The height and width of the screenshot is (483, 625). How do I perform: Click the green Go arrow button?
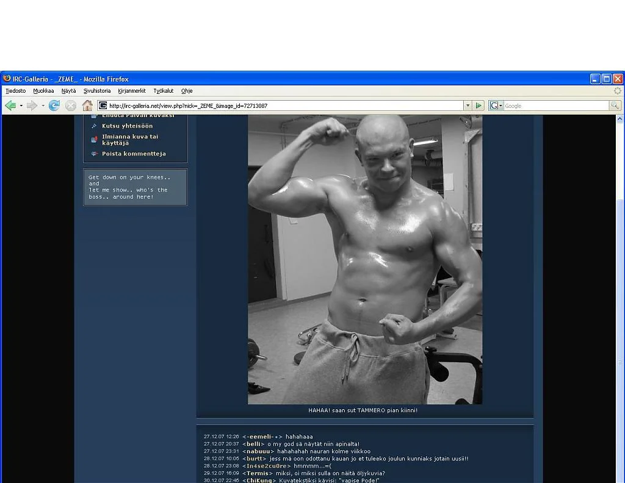click(479, 106)
